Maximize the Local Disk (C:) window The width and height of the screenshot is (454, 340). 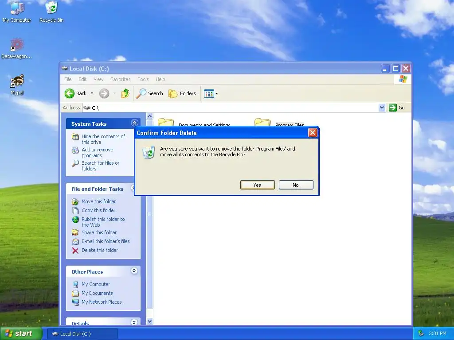pos(395,69)
